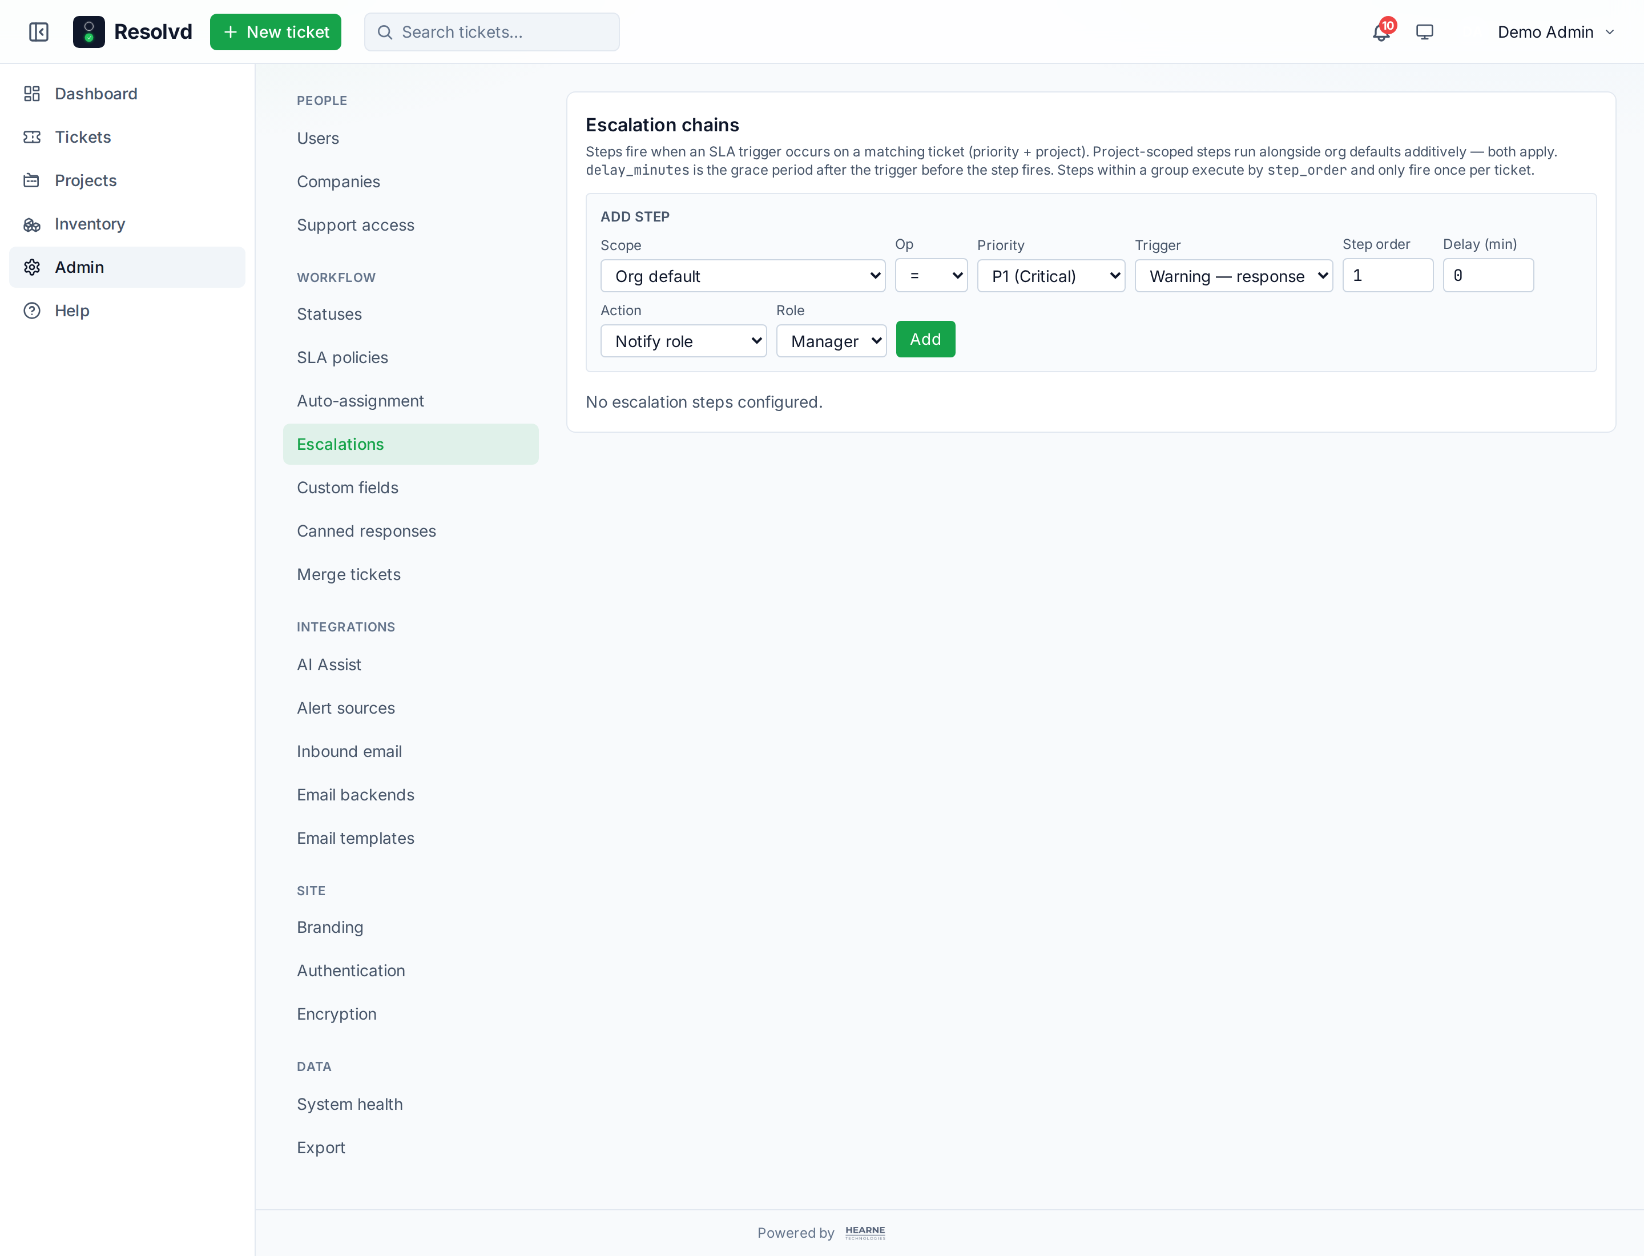Select Escalations in workflow menu

tap(410, 444)
